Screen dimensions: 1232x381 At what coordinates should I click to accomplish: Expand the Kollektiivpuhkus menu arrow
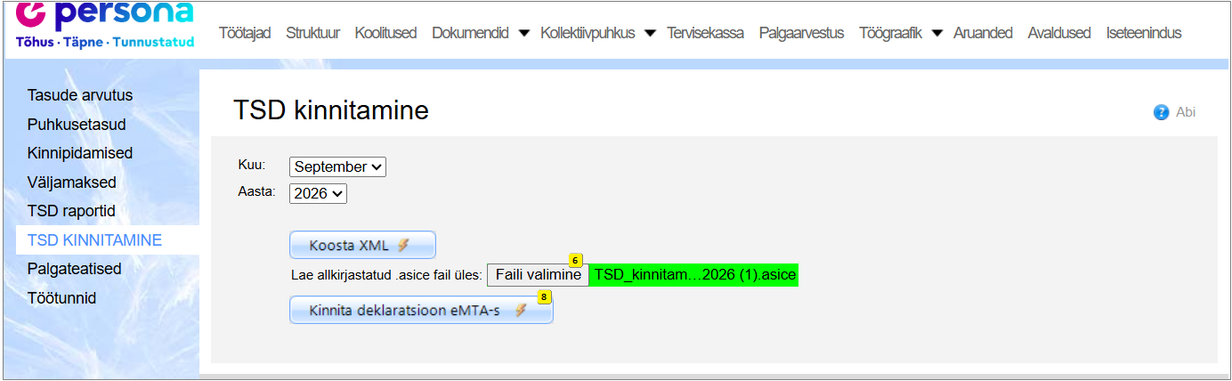pos(650,33)
